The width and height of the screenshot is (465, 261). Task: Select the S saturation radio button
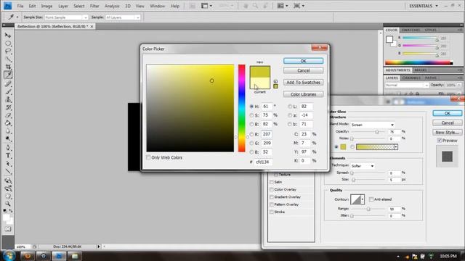(251, 115)
